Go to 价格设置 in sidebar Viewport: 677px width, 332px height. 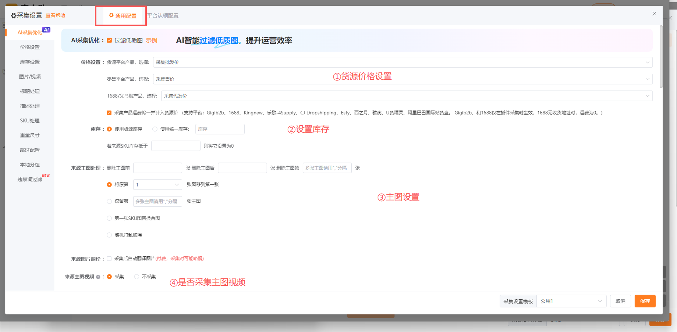(x=30, y=47)
